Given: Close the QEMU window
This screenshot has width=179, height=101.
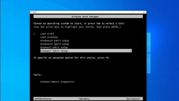Looking at the screenshot, I should coord(144,12).
